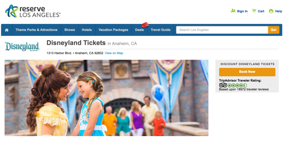Viewport: 284px width, 141px height.
Task: Click the red deals tag icon
Action: tap(145, 25)
